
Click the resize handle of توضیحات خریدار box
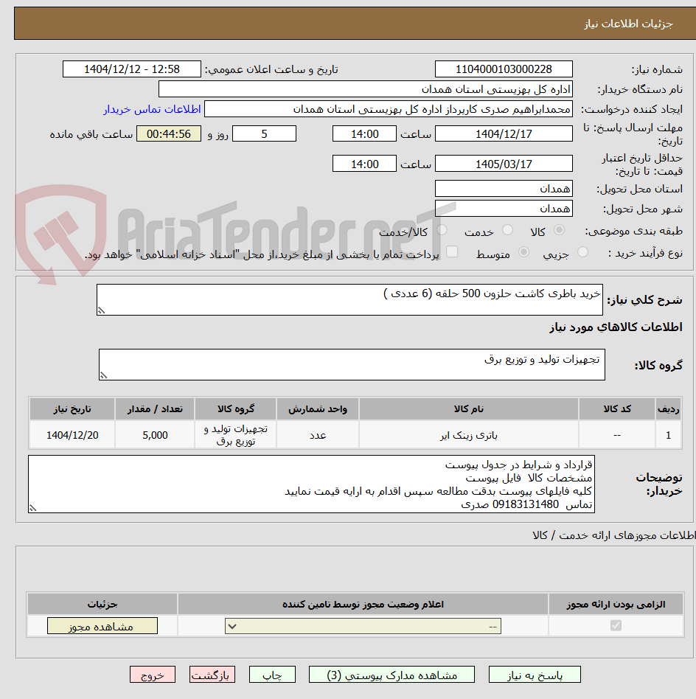tap(32, 508)
